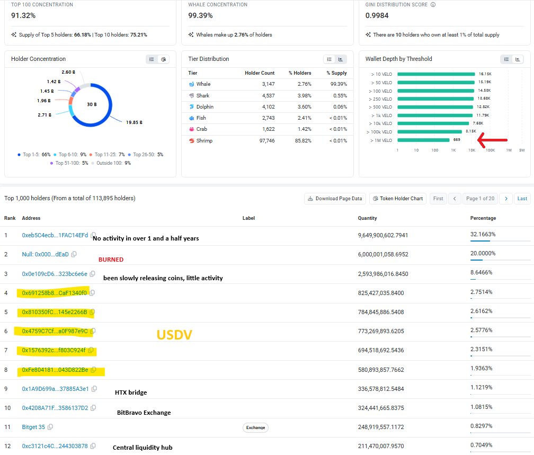The image size is (534, 455).
Task: Click the Quantity column header
Action: [367, 218]
